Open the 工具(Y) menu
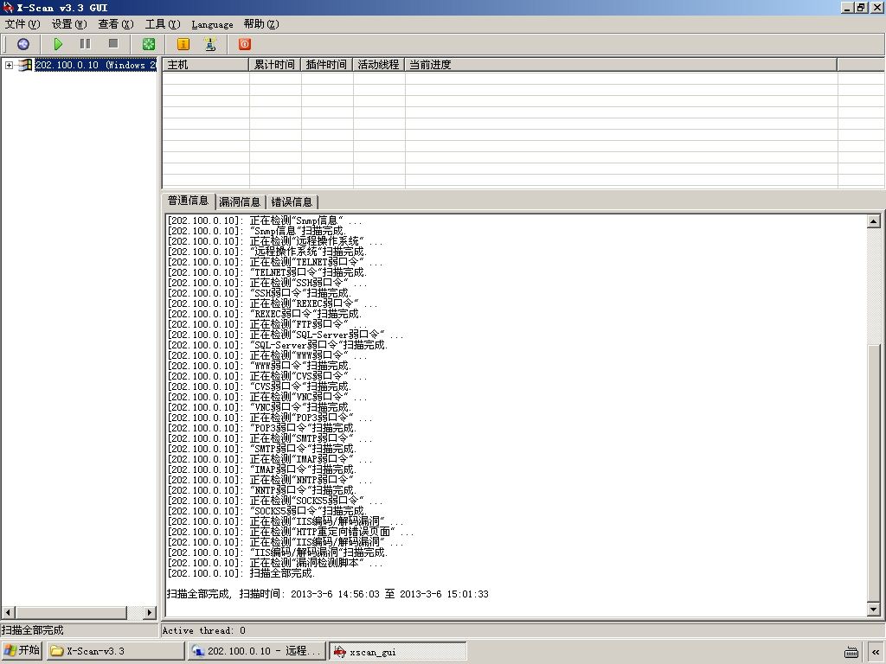 click(163, 23)
